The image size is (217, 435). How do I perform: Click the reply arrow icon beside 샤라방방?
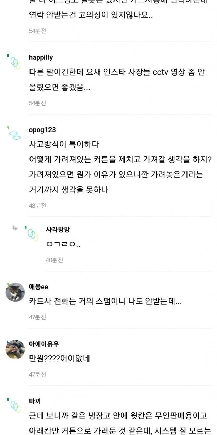click(x=15, y=228)
